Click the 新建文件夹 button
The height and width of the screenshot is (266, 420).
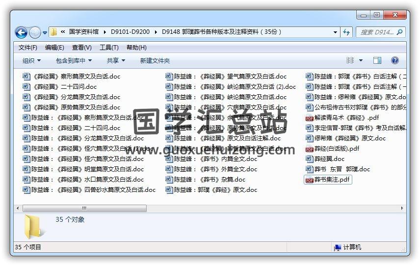point(155,60)
